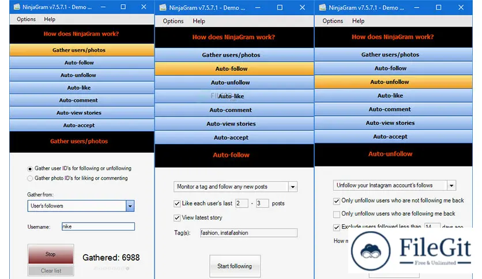Select Gather users/photos tab in left window

pyautogui.click(x=82, y=50)
